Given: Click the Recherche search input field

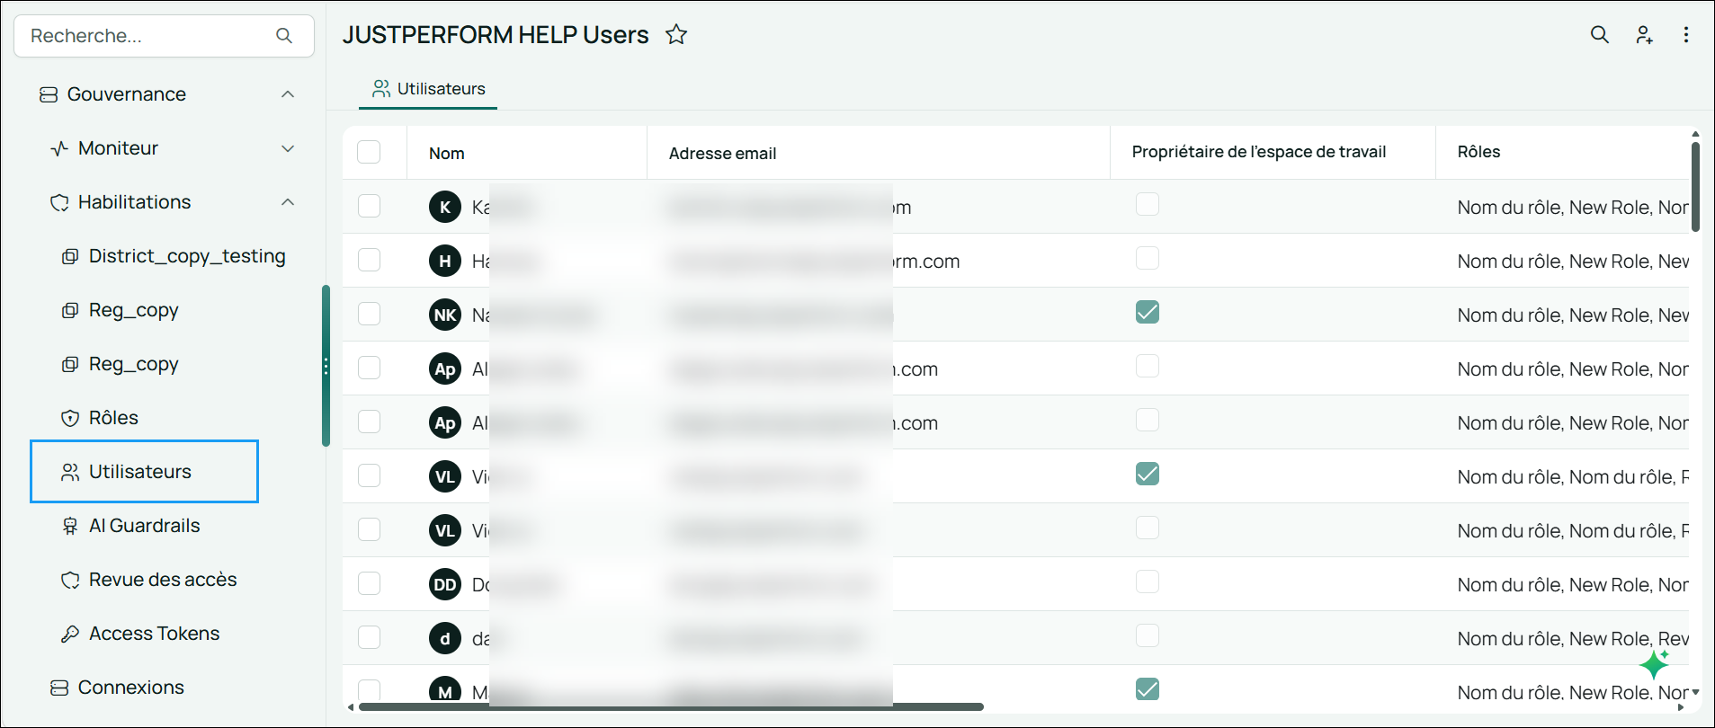Looking at the screenshot, I should pos(164,36).
